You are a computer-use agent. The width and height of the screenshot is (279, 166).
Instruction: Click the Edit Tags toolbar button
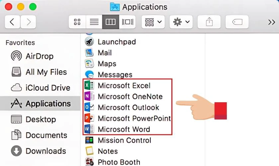point(237,22)
